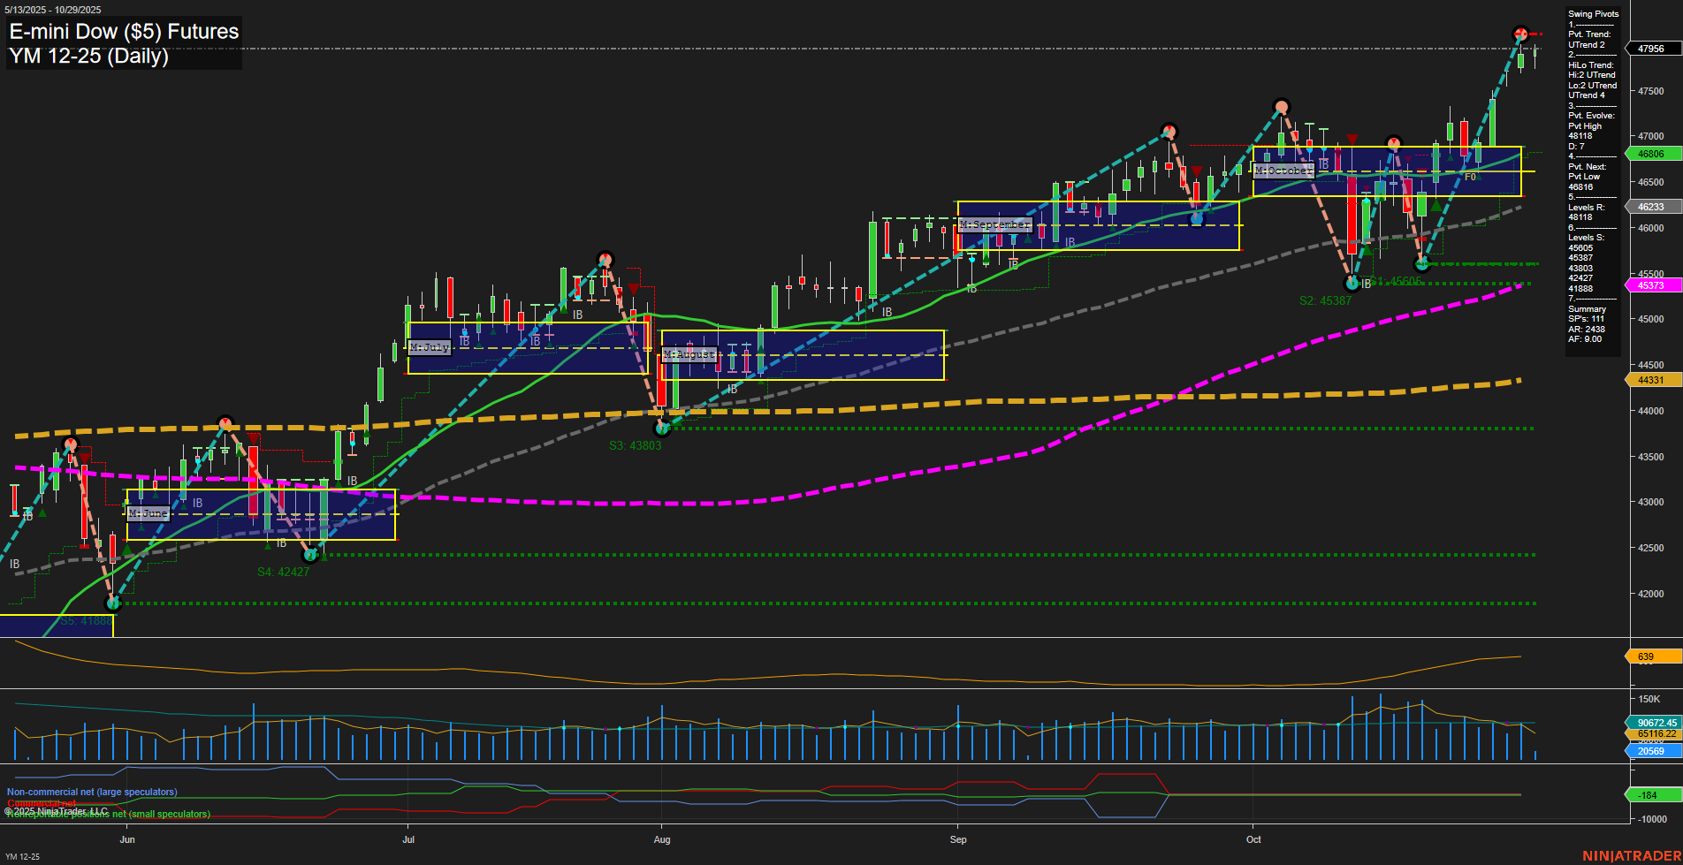
Task: Select the M:June range box label
Action: click(x=148, y=512)
